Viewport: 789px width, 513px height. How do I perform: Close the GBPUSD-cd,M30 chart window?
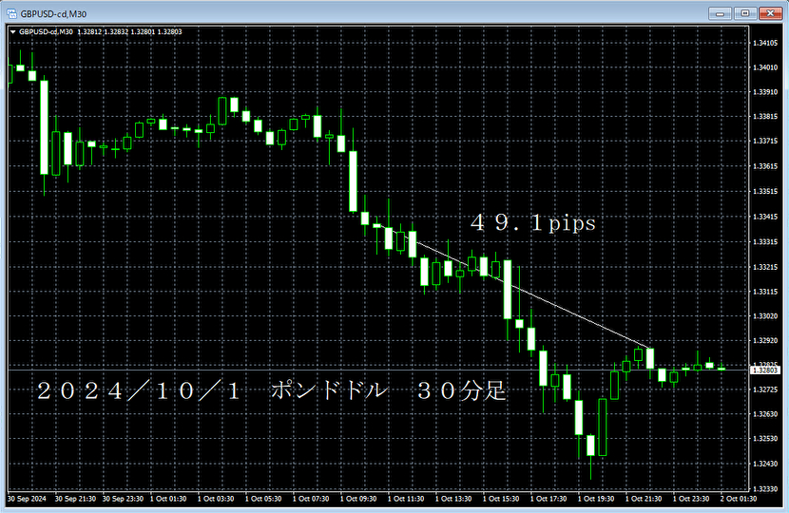tap(770, 13)
